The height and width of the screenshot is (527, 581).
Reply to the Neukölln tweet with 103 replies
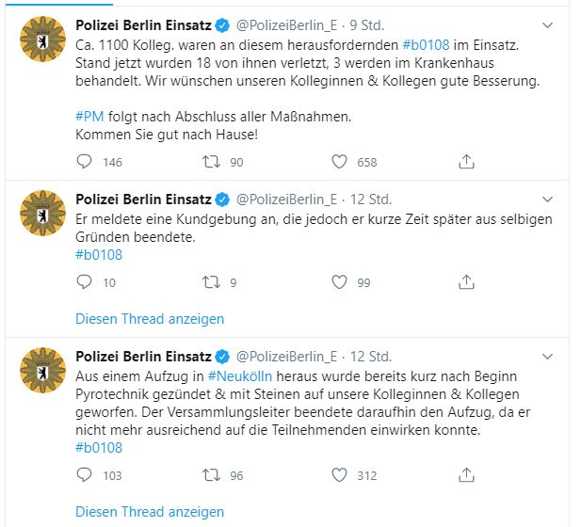tap(85, 475)
